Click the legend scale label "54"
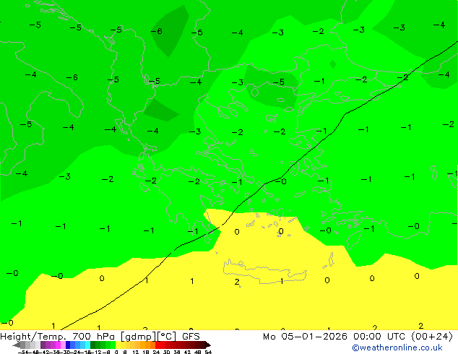The height and width of the screenshot is (354, 458). (208, 353)
